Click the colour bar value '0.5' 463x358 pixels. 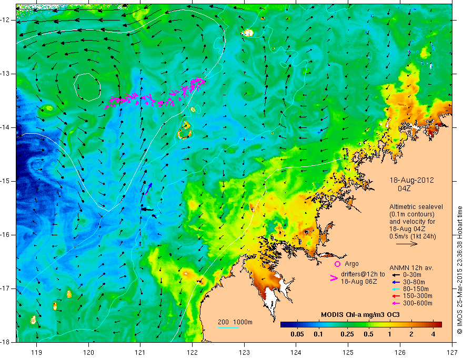pos(368,334)
